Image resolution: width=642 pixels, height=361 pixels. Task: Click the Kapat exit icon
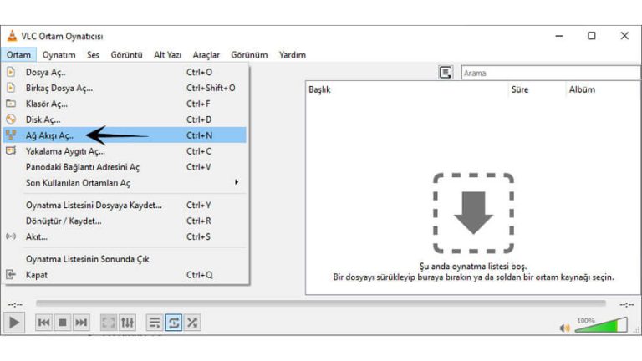[11, 274]
